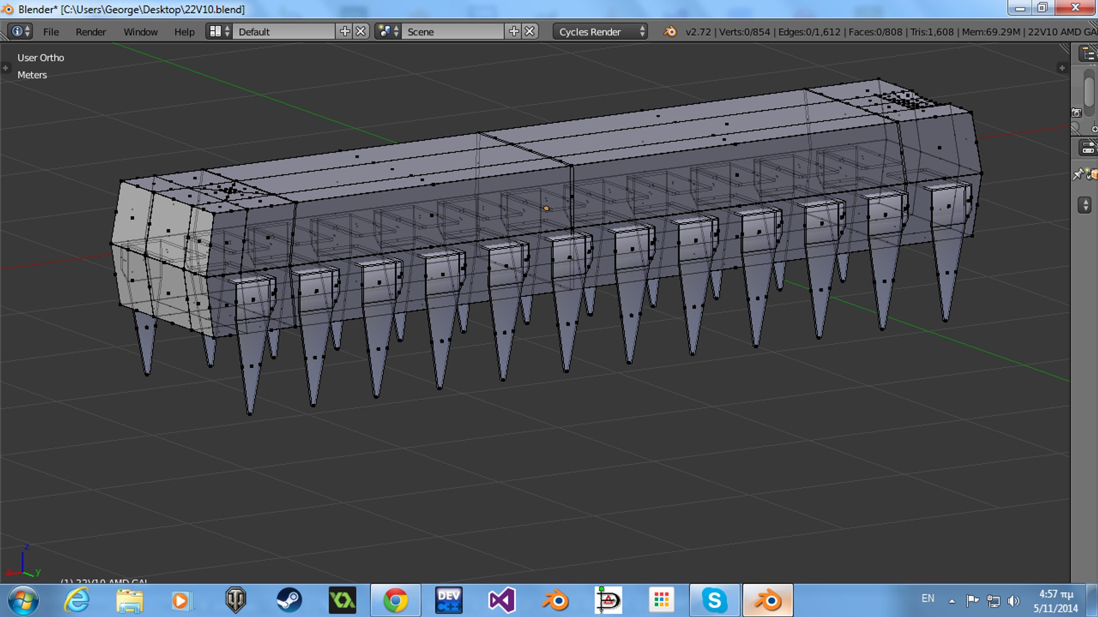Viewport: 1098px width, 617px height.
Task: Open the File menu
Action: point(50,31)
